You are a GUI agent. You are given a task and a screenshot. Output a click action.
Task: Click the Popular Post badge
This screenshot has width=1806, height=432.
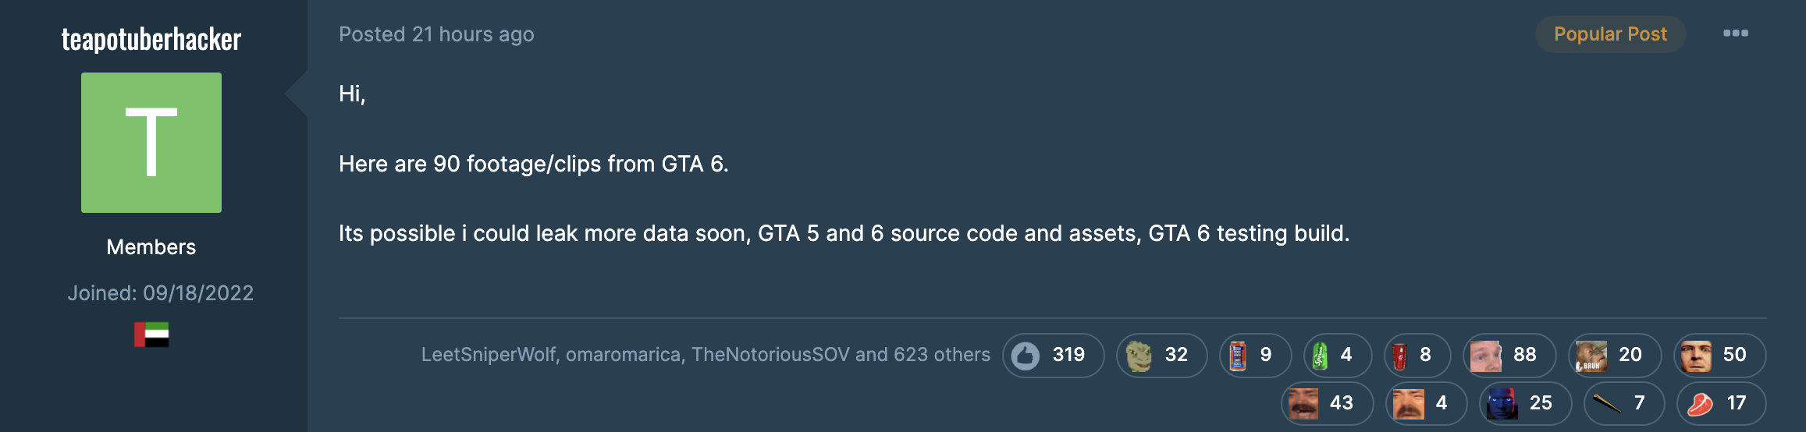point(1610,34)
